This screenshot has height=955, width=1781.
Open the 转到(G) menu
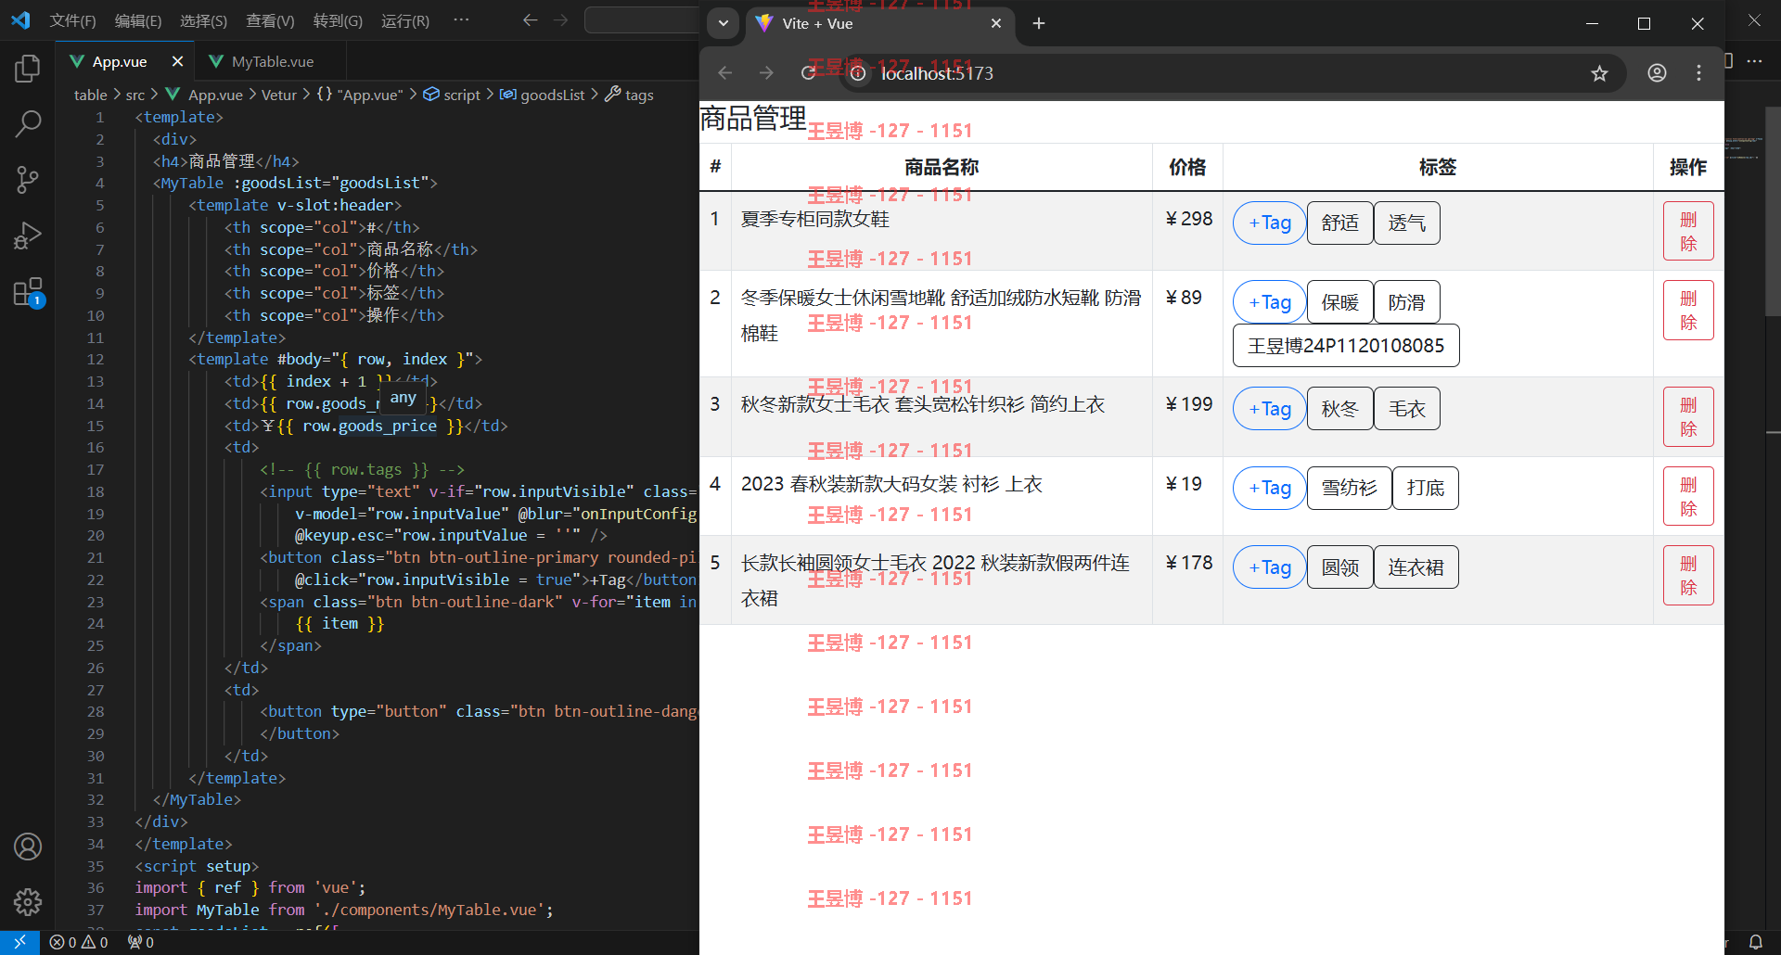tap(338, 20)
